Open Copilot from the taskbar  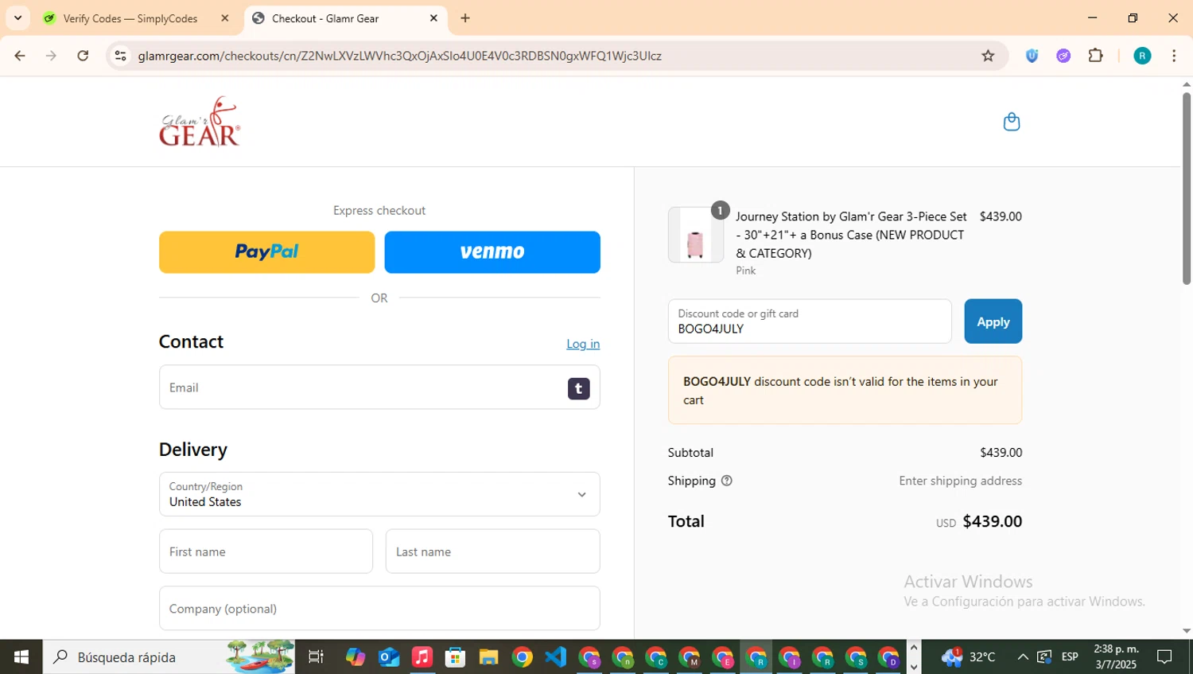click(x=355, y=656)
